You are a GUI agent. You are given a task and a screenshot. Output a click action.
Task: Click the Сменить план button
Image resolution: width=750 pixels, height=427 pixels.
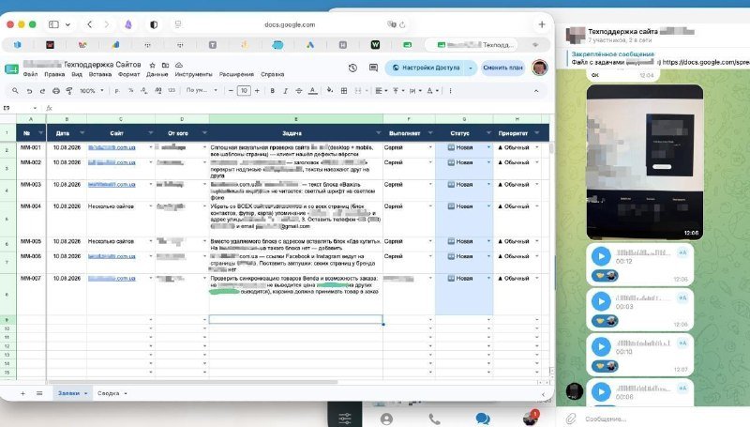tap(502, 68)
